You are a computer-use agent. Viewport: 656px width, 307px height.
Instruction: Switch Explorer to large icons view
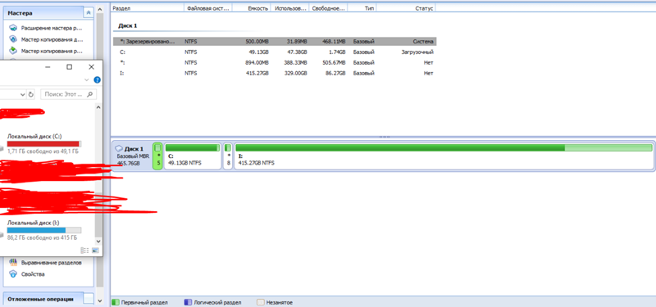[95, 251]
